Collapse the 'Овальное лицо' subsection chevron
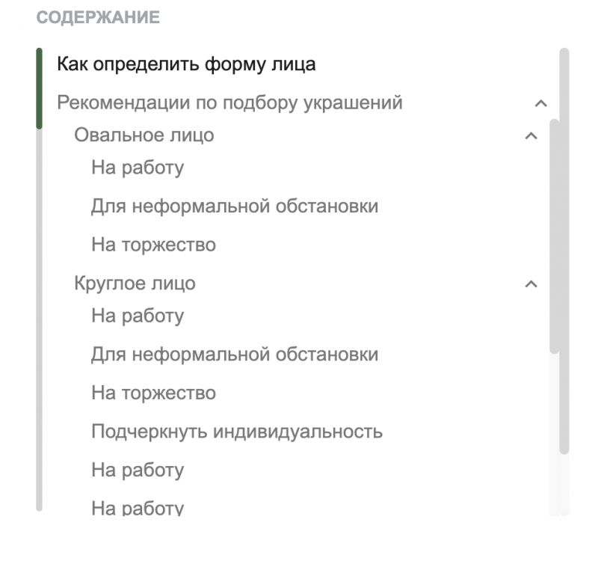 pyautogui.click(x=531, y=135)
